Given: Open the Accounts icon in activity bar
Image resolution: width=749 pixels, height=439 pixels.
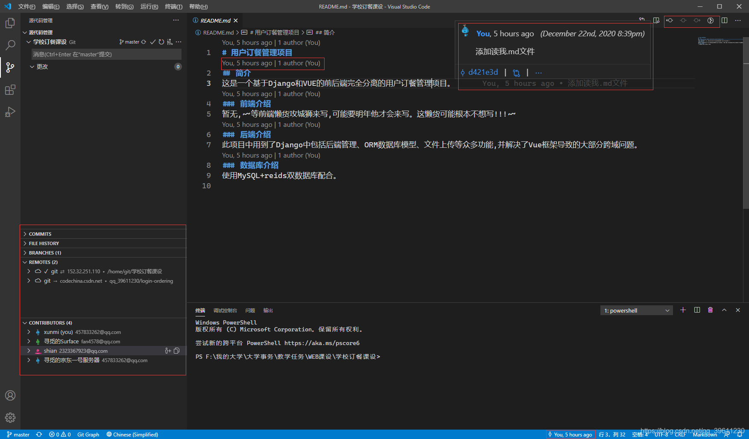Looking at the screenshot, I should click(x=10, y=395).
